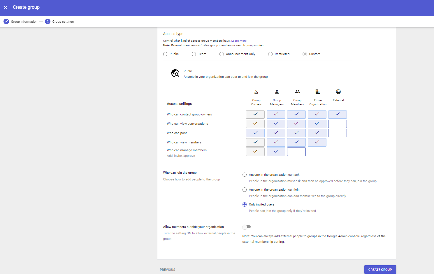Close the Create group dialog
434x274 pixels.
click(x=5, y=7)
